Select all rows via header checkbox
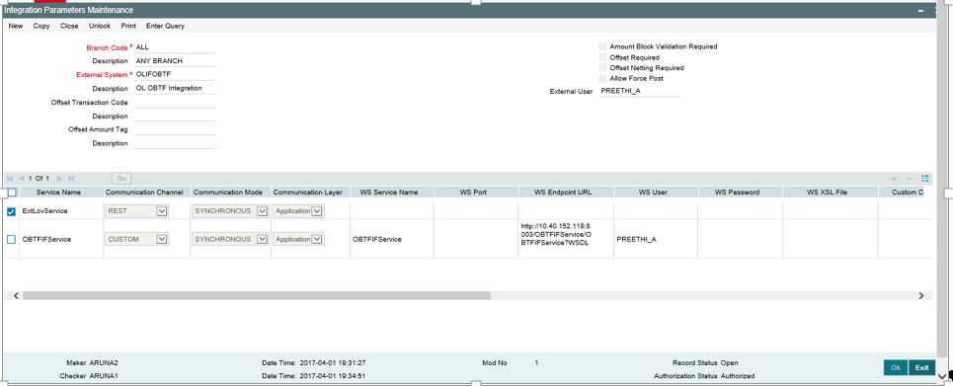This screenshot has height=386, width=953. 12,193
